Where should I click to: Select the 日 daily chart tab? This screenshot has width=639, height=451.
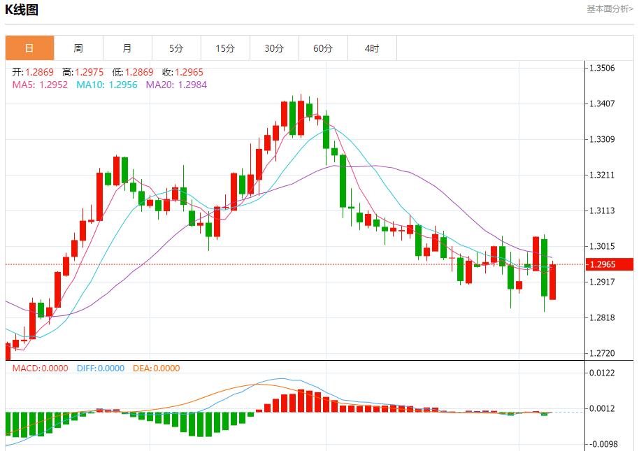[29, 48]
